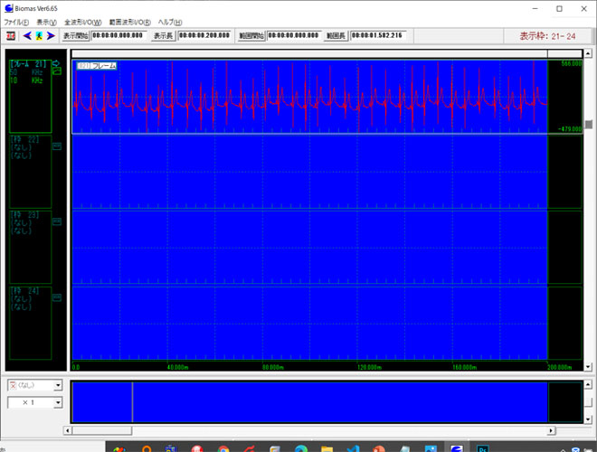597x452 pixels.
Task: Click the red waveform display toolbar icon
Action: (x=11, y=36)
